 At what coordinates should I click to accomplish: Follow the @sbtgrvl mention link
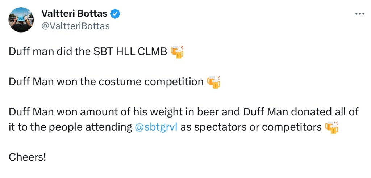pos(156,127)
